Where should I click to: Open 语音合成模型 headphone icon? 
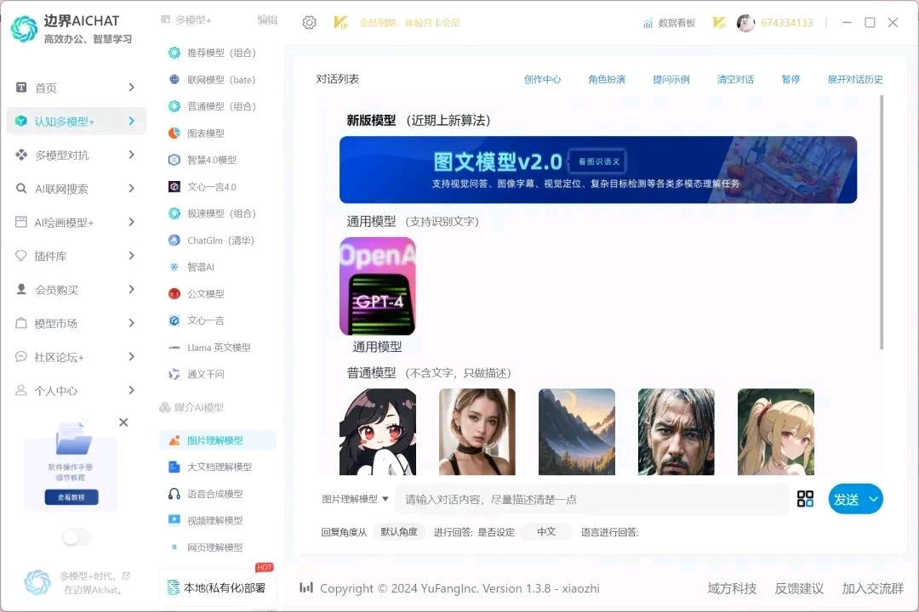[x=174, y=494]
